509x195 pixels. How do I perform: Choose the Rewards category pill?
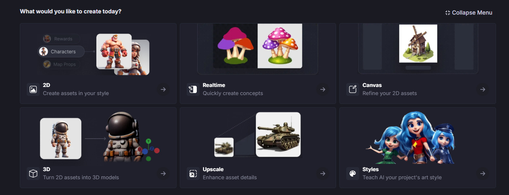pos(61,39)
